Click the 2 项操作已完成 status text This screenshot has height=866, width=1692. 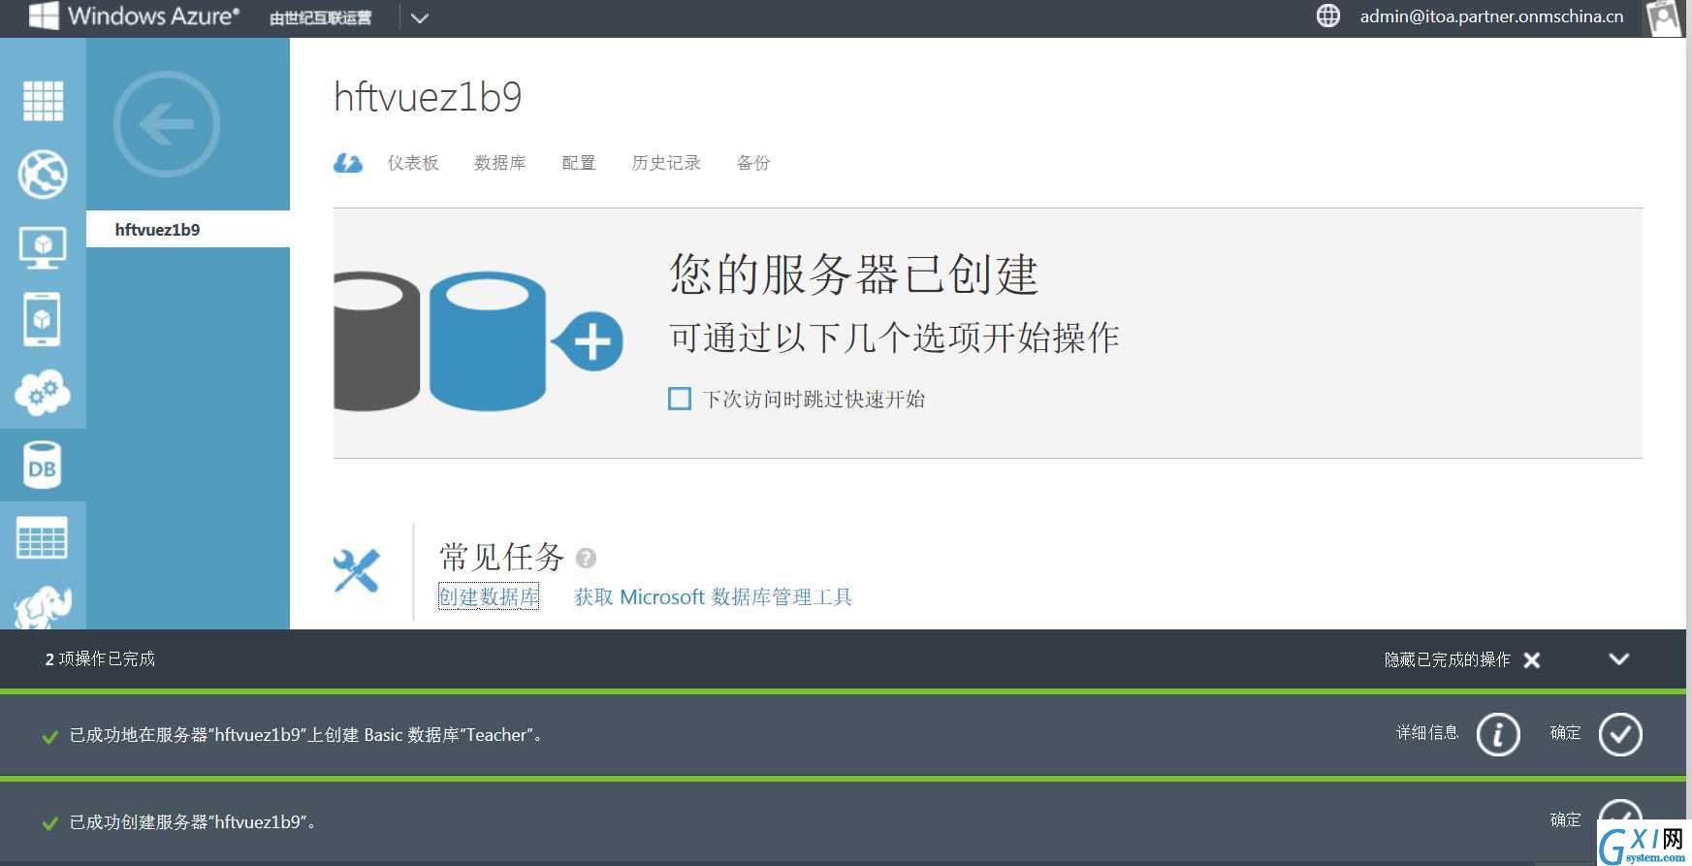(x=100, y=659)
